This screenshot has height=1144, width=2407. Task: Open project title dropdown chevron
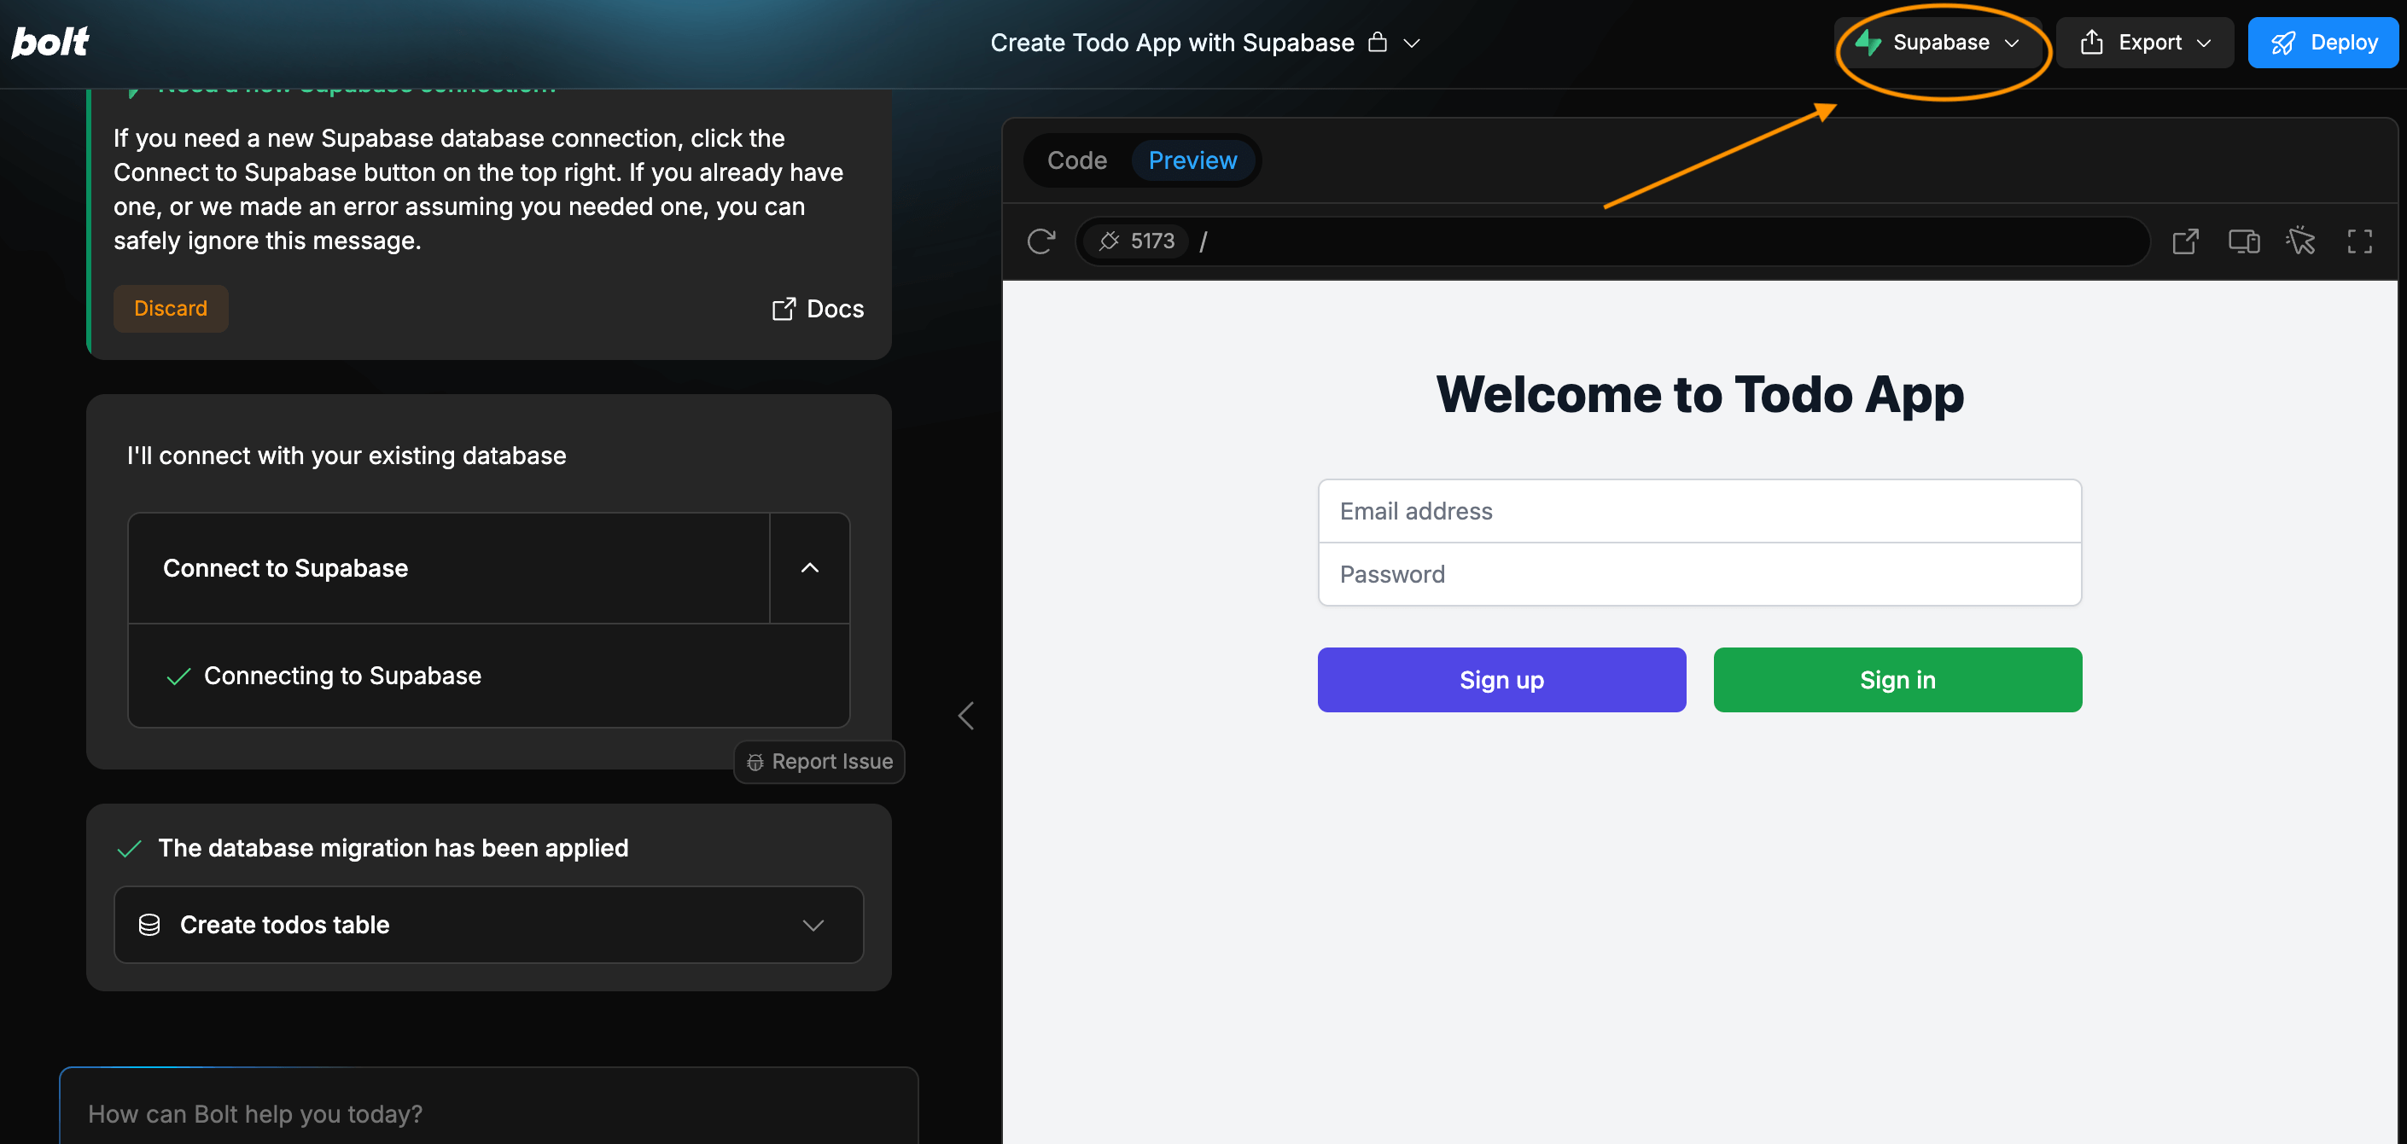click(x=1412, y=43)
